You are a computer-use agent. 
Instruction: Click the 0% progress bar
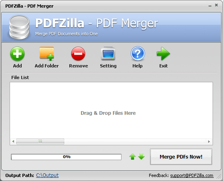click(x=66, y=157)
